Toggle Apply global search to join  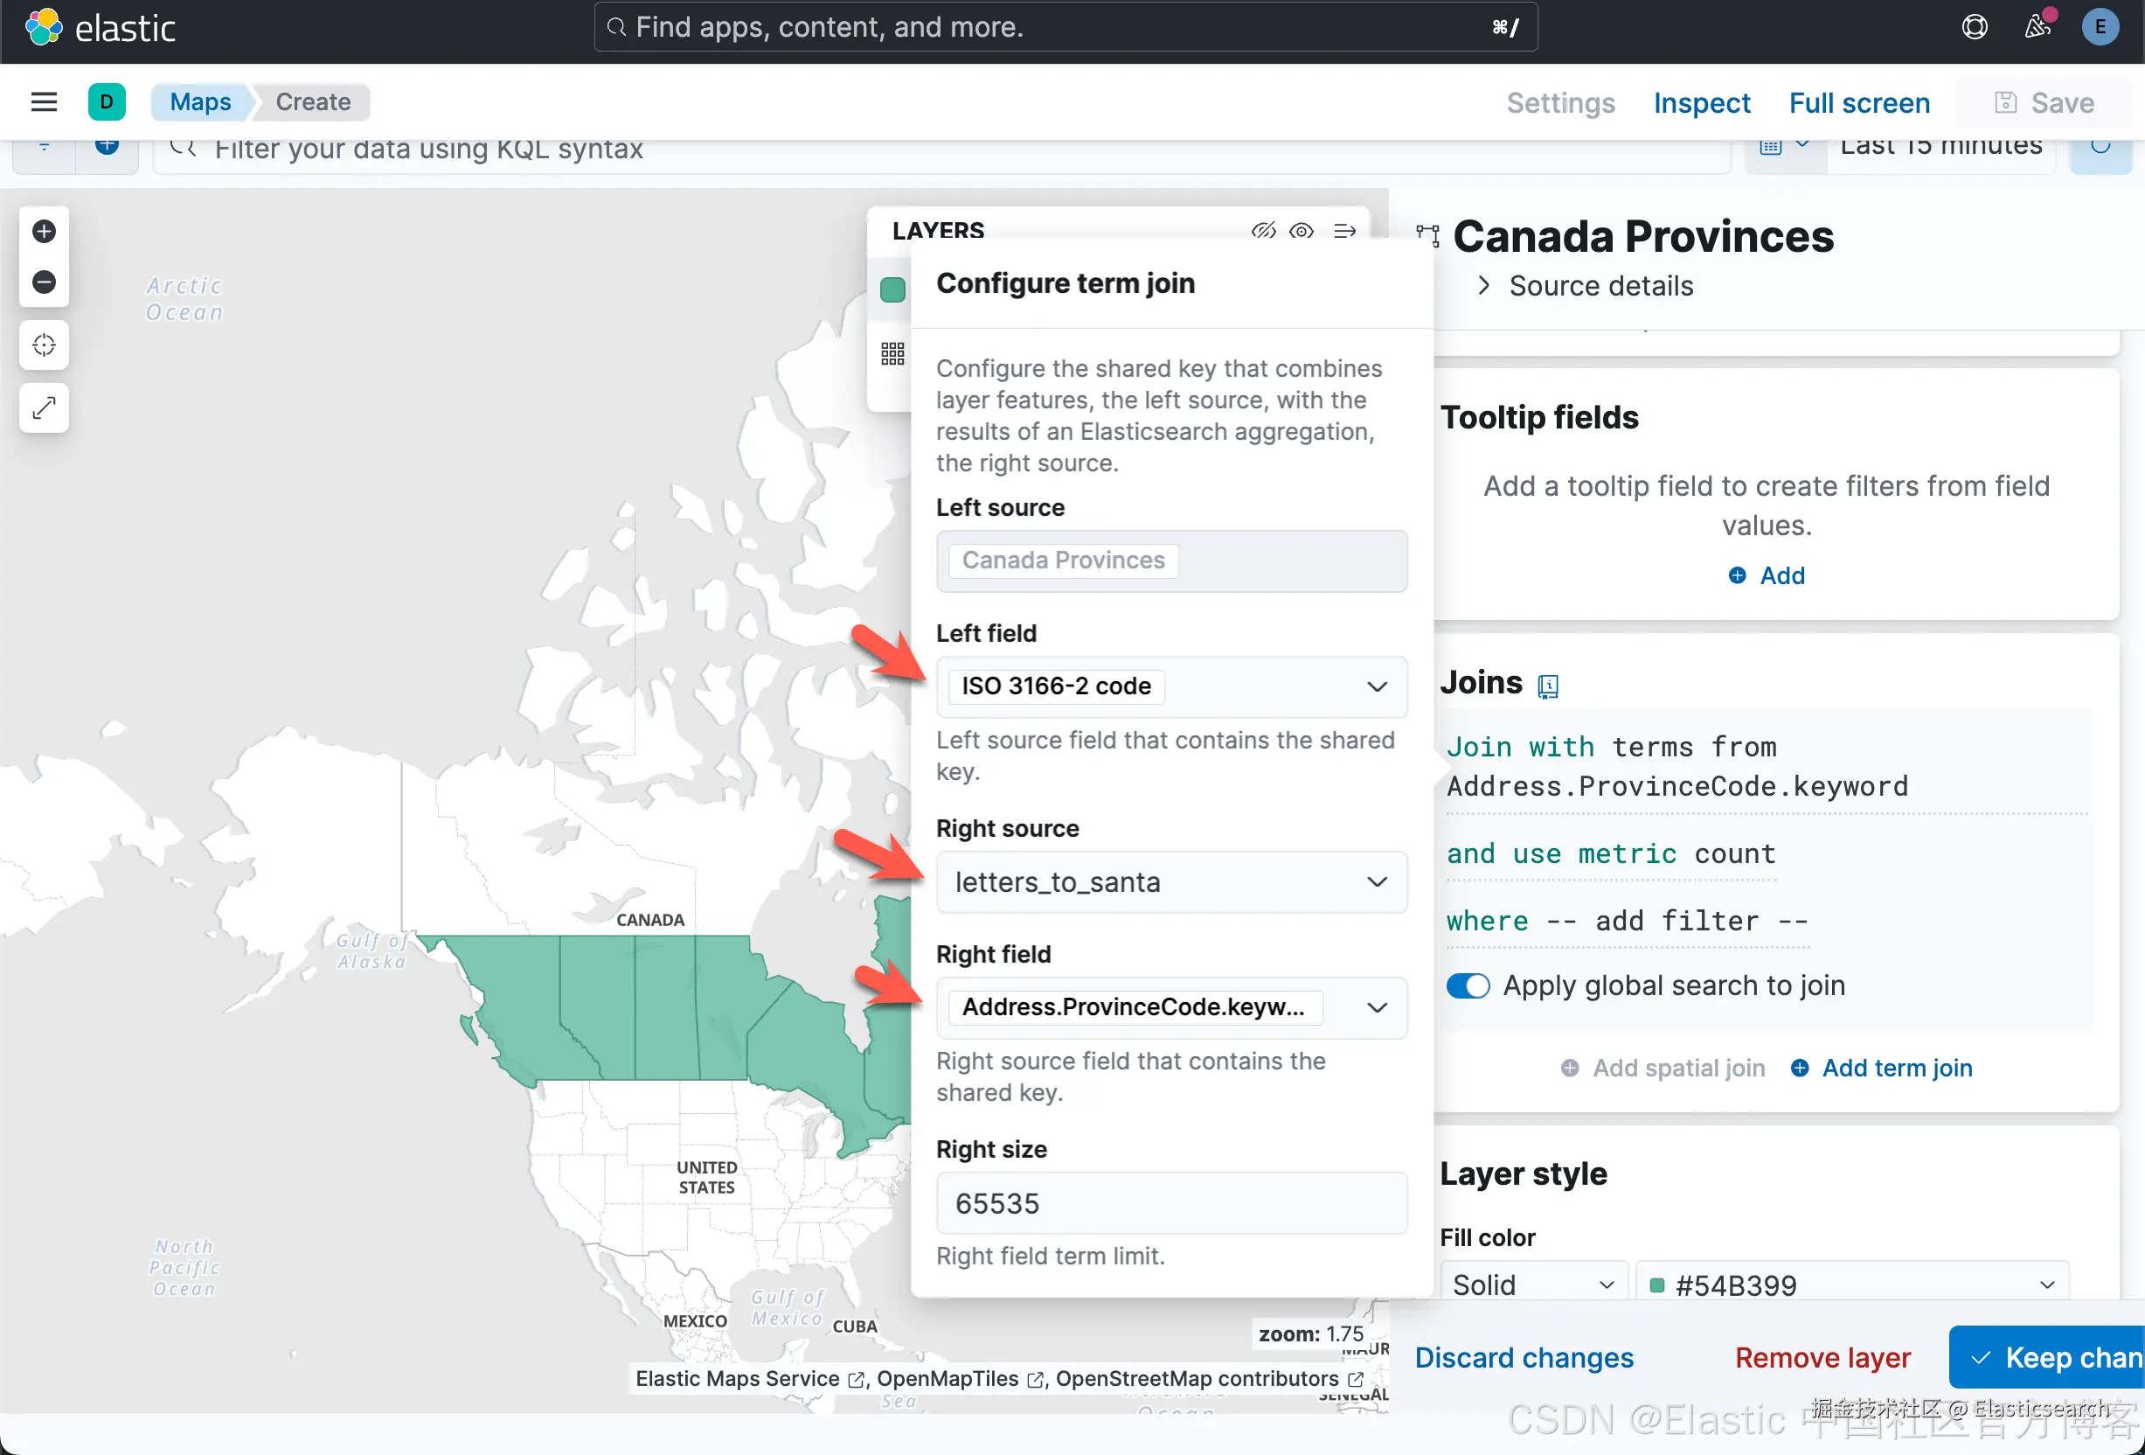[1468, 986]
